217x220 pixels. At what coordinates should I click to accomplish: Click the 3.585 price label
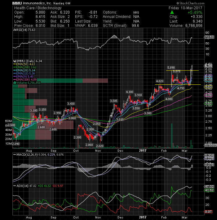tap(114, 101)
